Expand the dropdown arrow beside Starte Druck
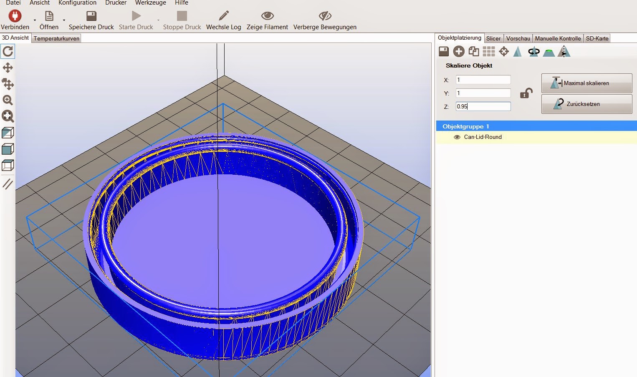 coord(158,20)
